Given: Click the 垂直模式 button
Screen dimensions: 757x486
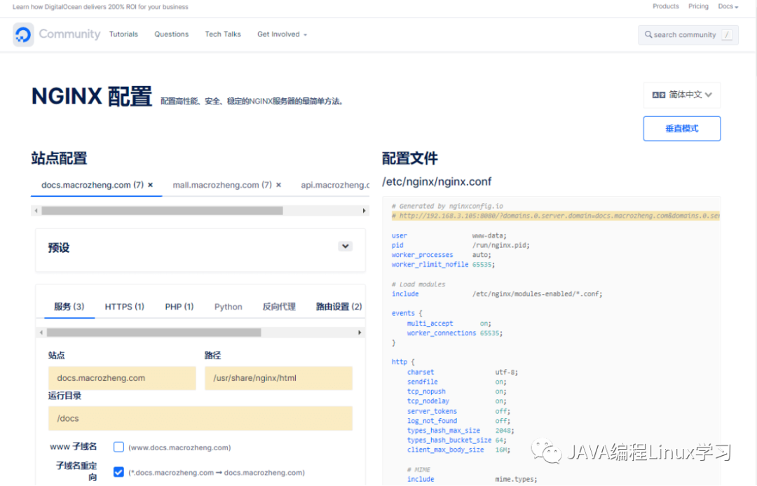Looking at the screenshot, I should click(682, 128).
